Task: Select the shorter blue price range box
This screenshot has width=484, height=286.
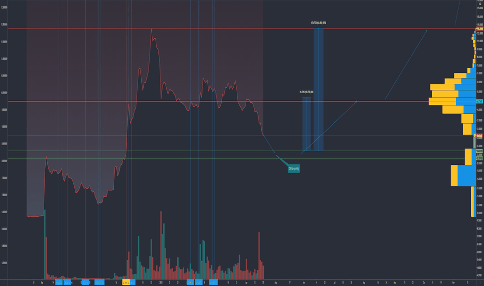Action: pyautogui.click(x=306, y=124)
